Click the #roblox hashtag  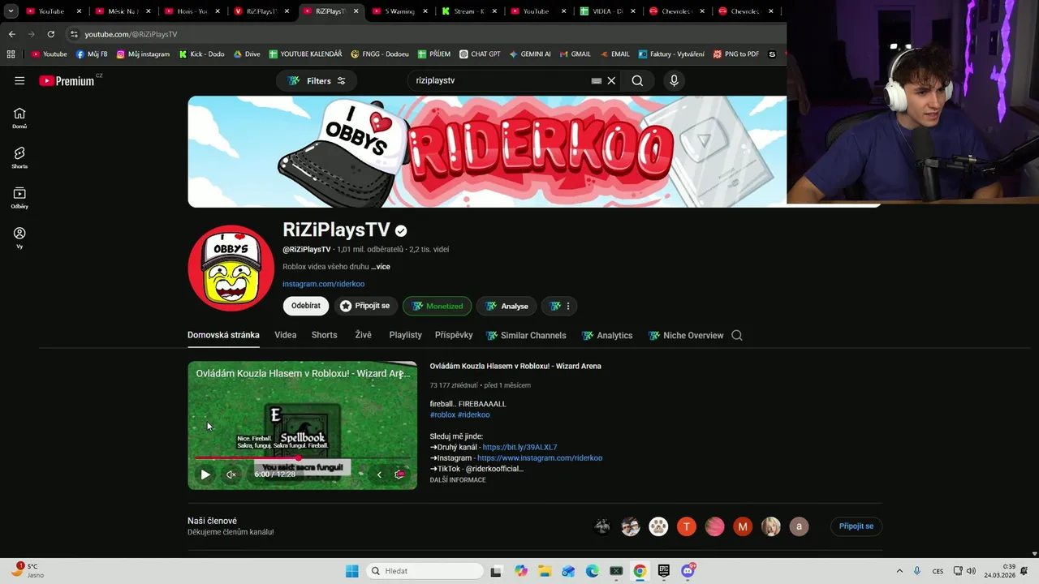pyautogui.click(x=442, y=414)
